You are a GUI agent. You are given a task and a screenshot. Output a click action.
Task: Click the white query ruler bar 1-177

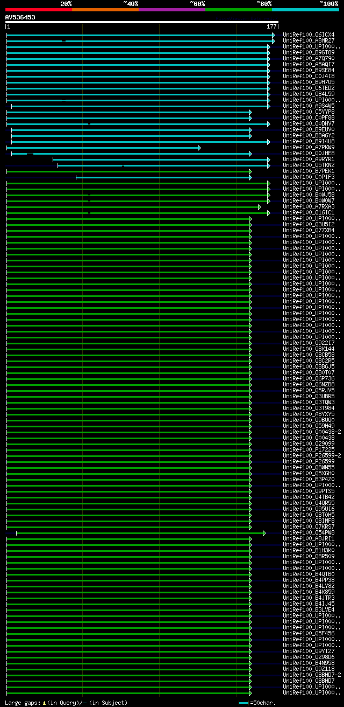pyautogui.click(x=142, y=22)
